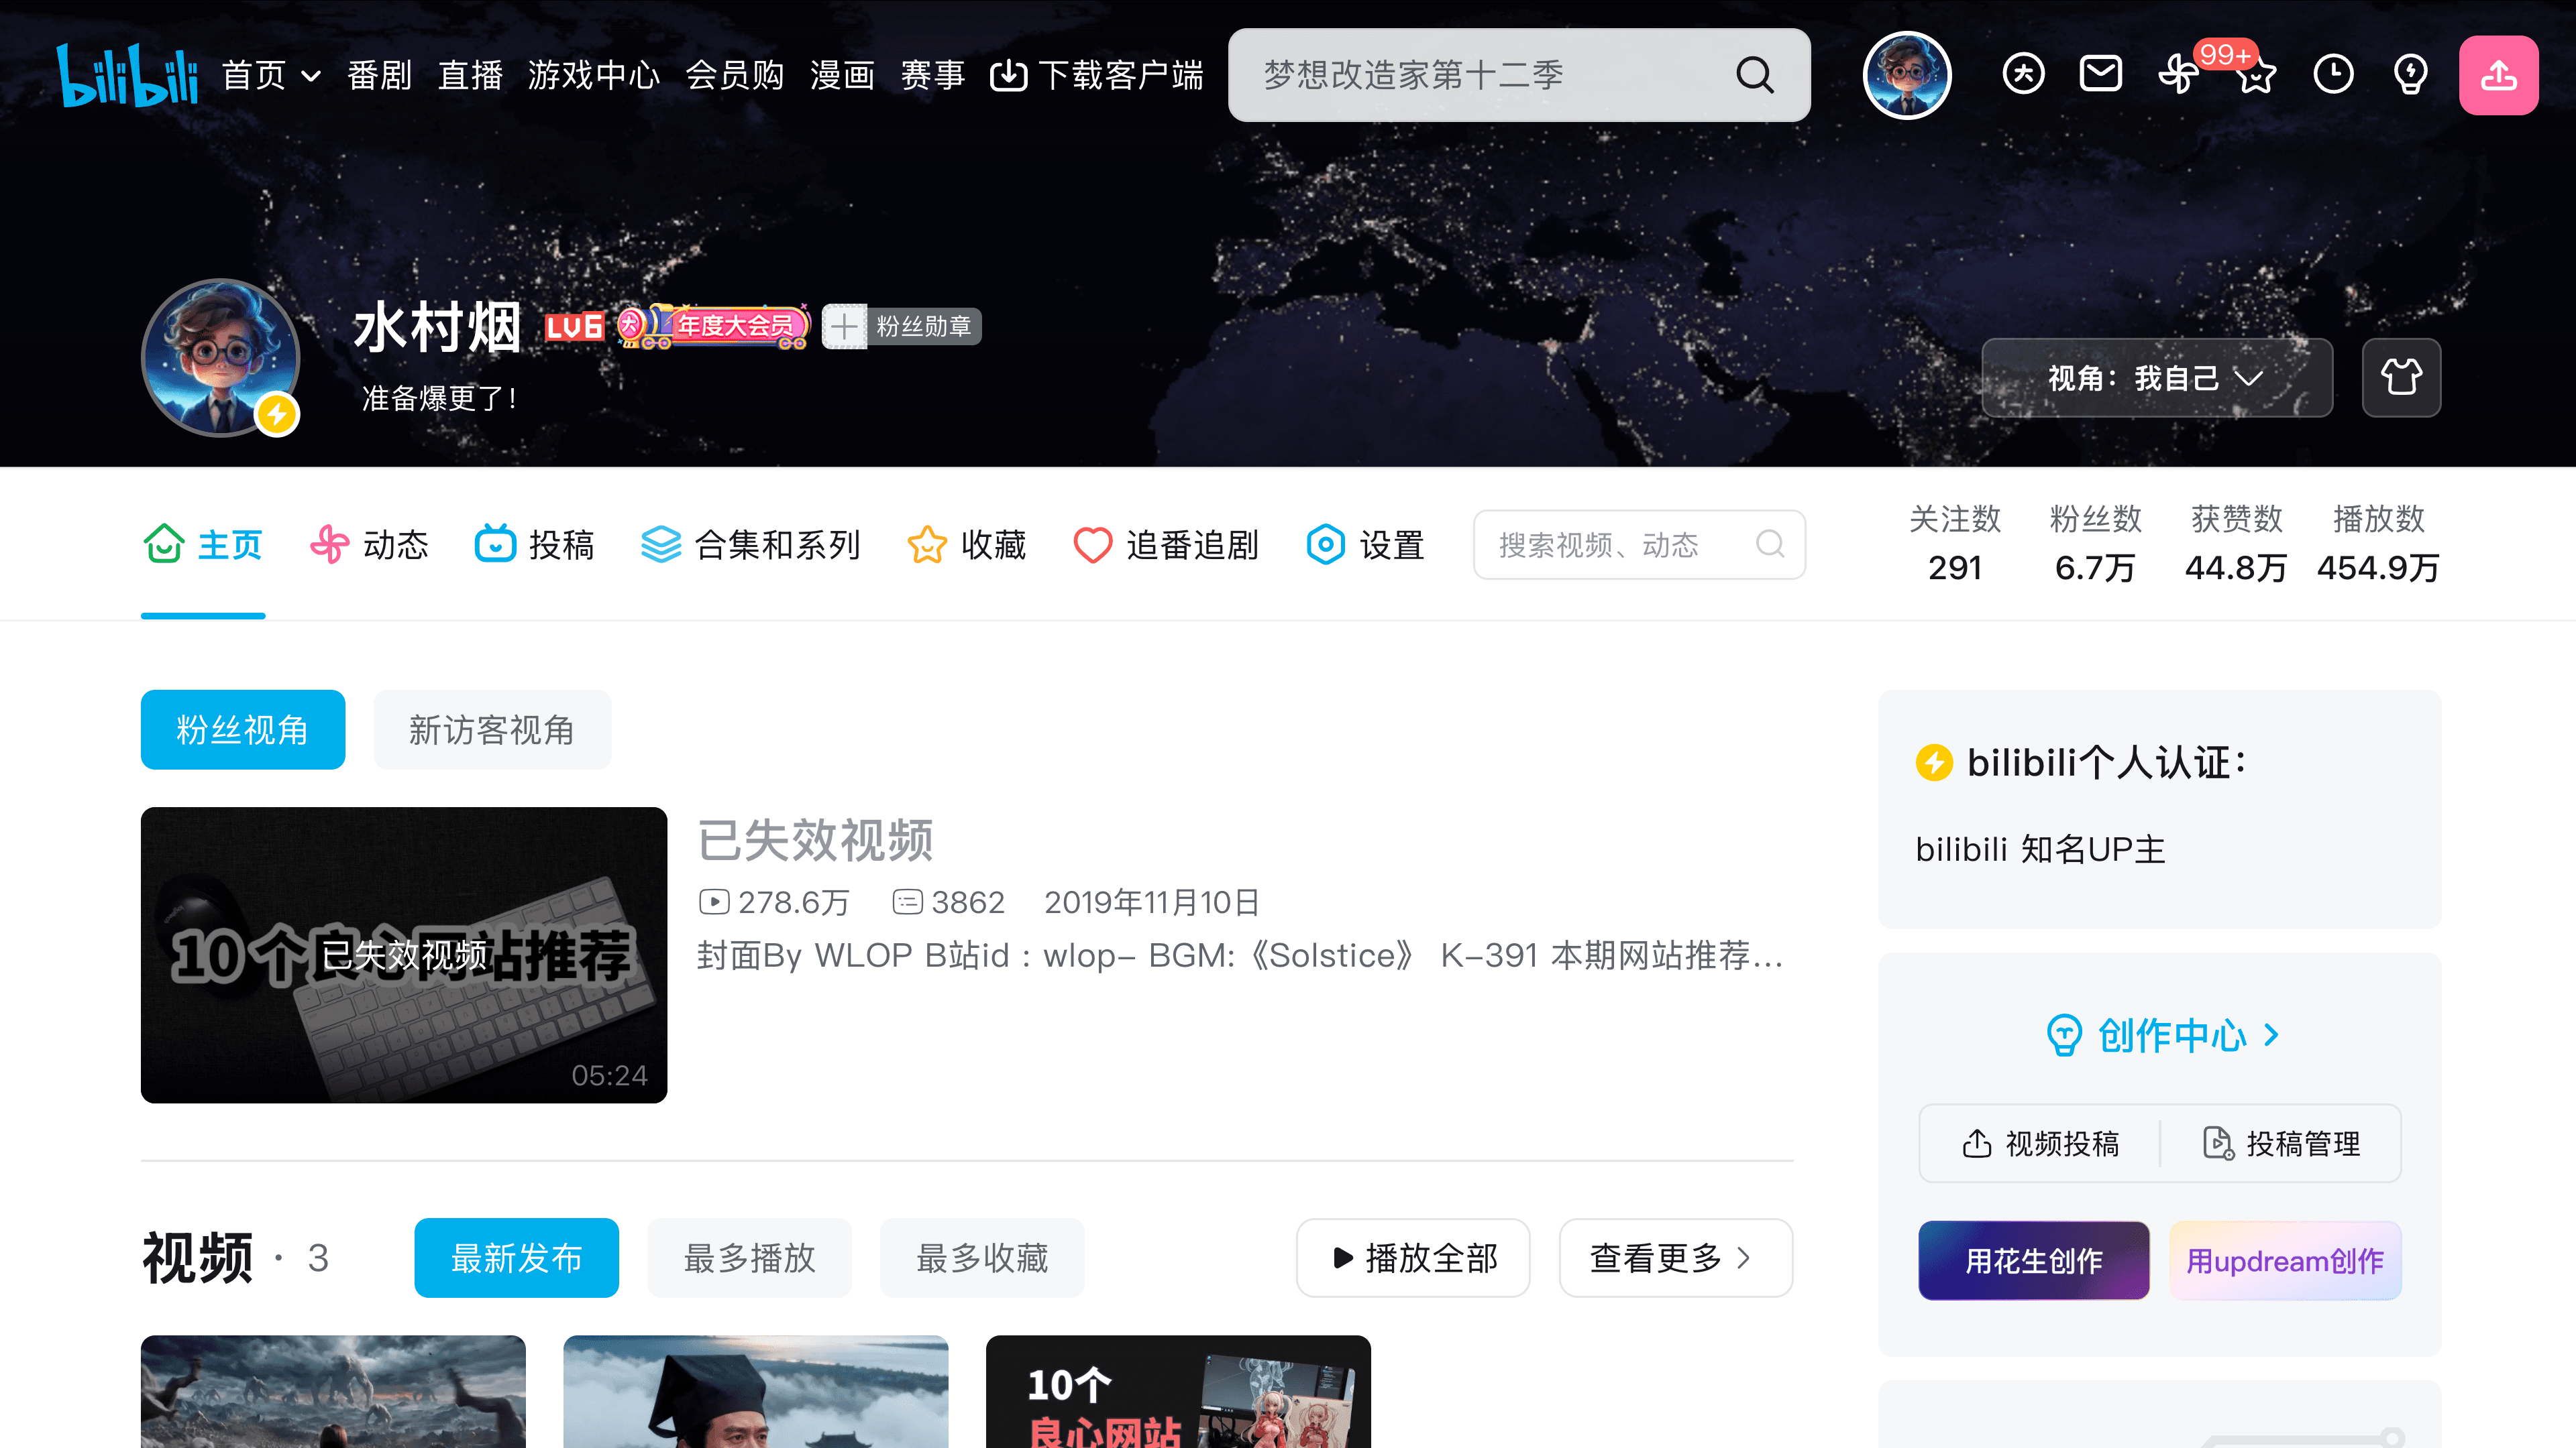Open the 追番追剧 tab
Screen dimensions: 2576x1448
[1166, 544]
